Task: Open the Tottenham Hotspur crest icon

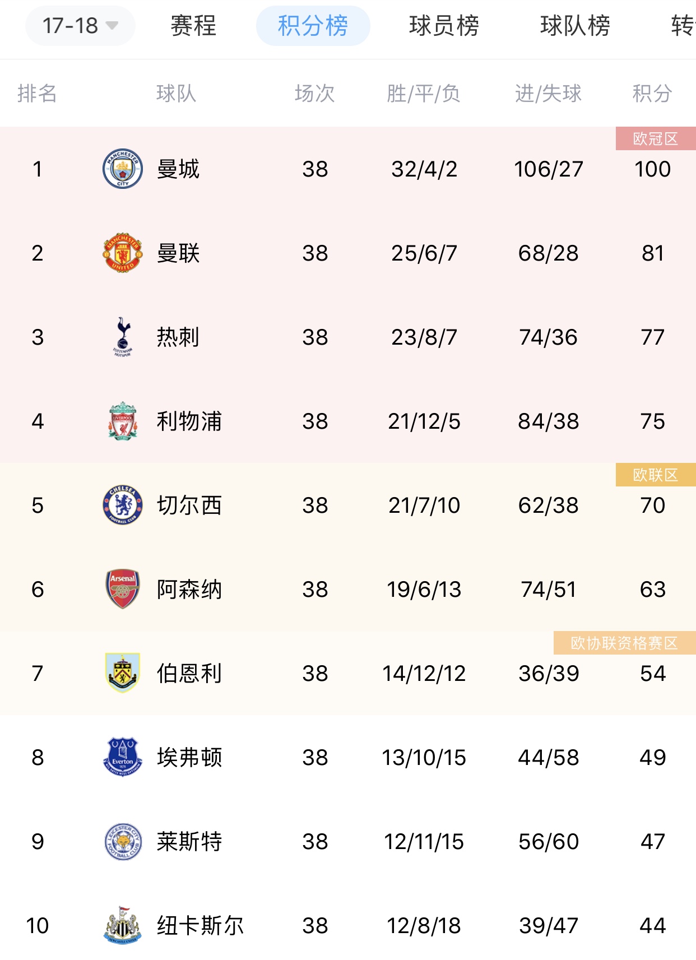Action: [x=123, y=337]
